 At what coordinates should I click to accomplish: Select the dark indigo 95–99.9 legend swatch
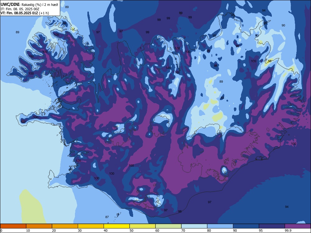[272, 226]
